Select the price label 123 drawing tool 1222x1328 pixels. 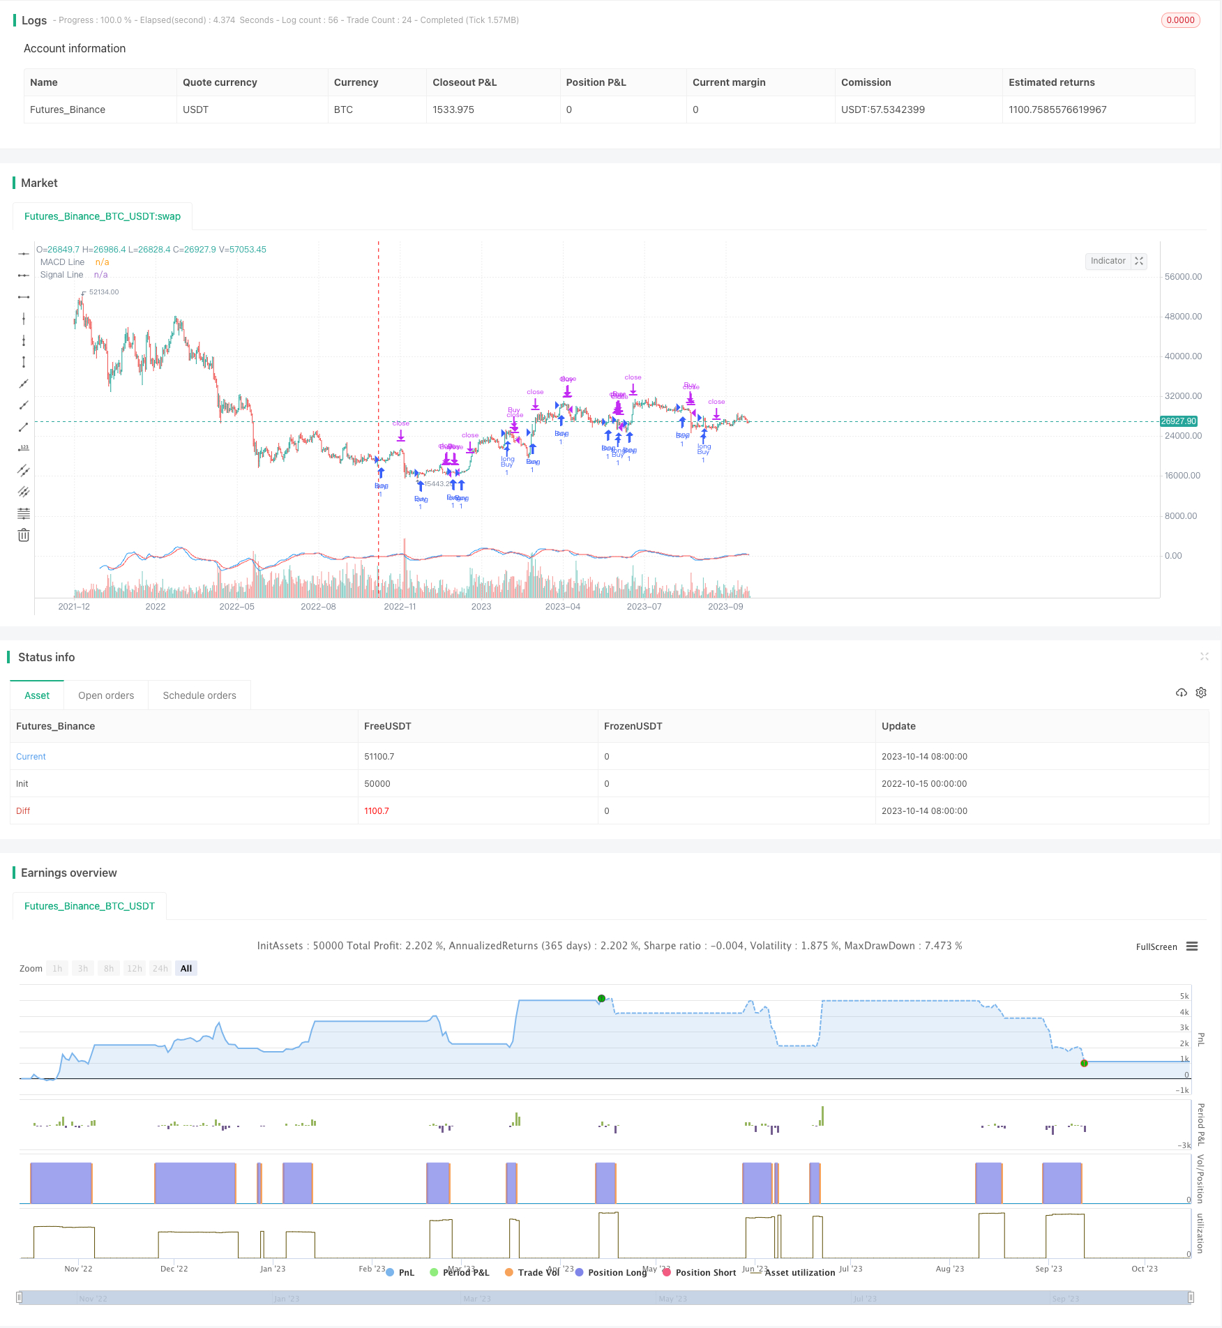click(24, 448)
